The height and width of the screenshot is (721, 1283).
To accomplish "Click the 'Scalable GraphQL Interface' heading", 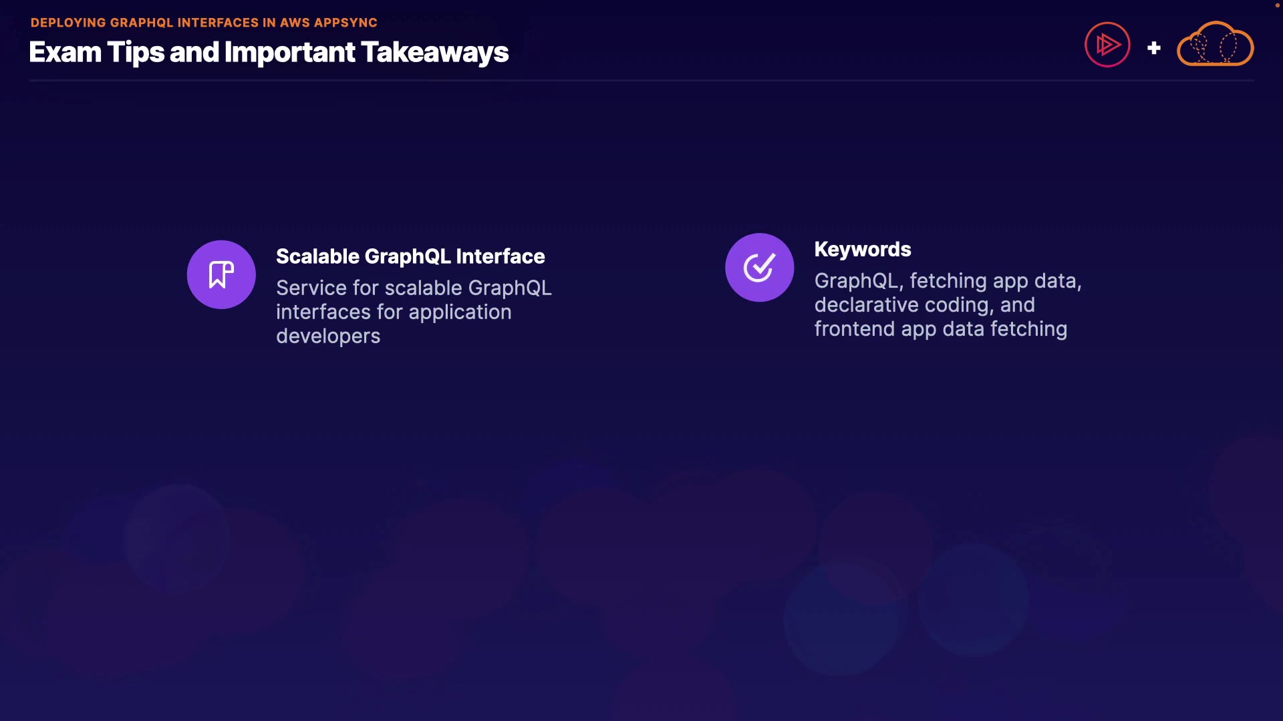I will (x=410, y=256).
